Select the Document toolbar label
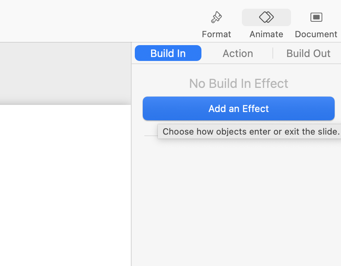This screenshot has width=341, height=266. click(x=316, y=34)
